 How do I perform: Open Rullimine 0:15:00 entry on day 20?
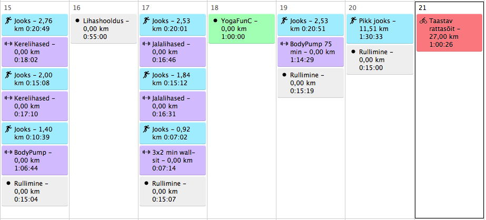380,60
